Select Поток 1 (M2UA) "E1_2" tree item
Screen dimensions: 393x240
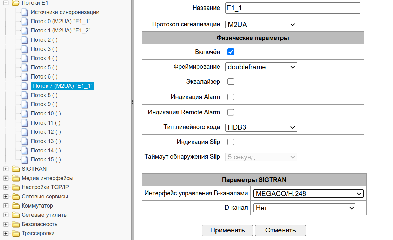61,31
